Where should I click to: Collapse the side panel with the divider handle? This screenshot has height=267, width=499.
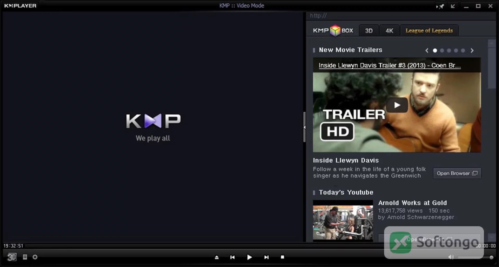pos(304,127)
